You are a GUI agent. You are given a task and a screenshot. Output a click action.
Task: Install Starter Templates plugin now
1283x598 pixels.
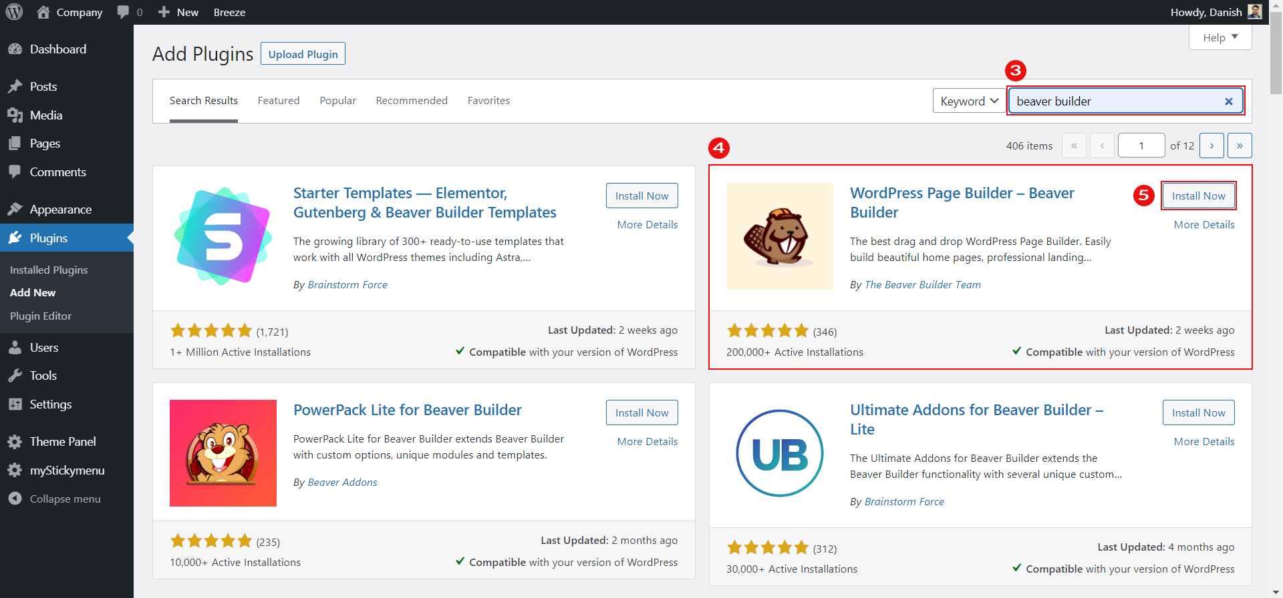click(x=642, y=196)
